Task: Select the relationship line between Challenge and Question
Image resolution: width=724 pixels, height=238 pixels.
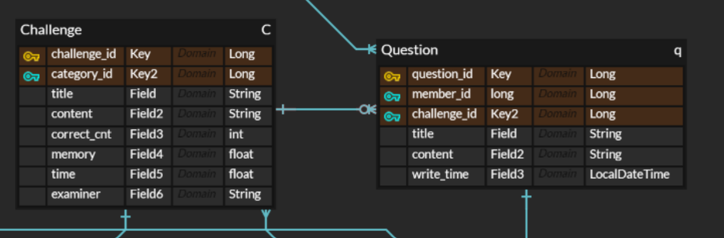Action: point(326,109)
